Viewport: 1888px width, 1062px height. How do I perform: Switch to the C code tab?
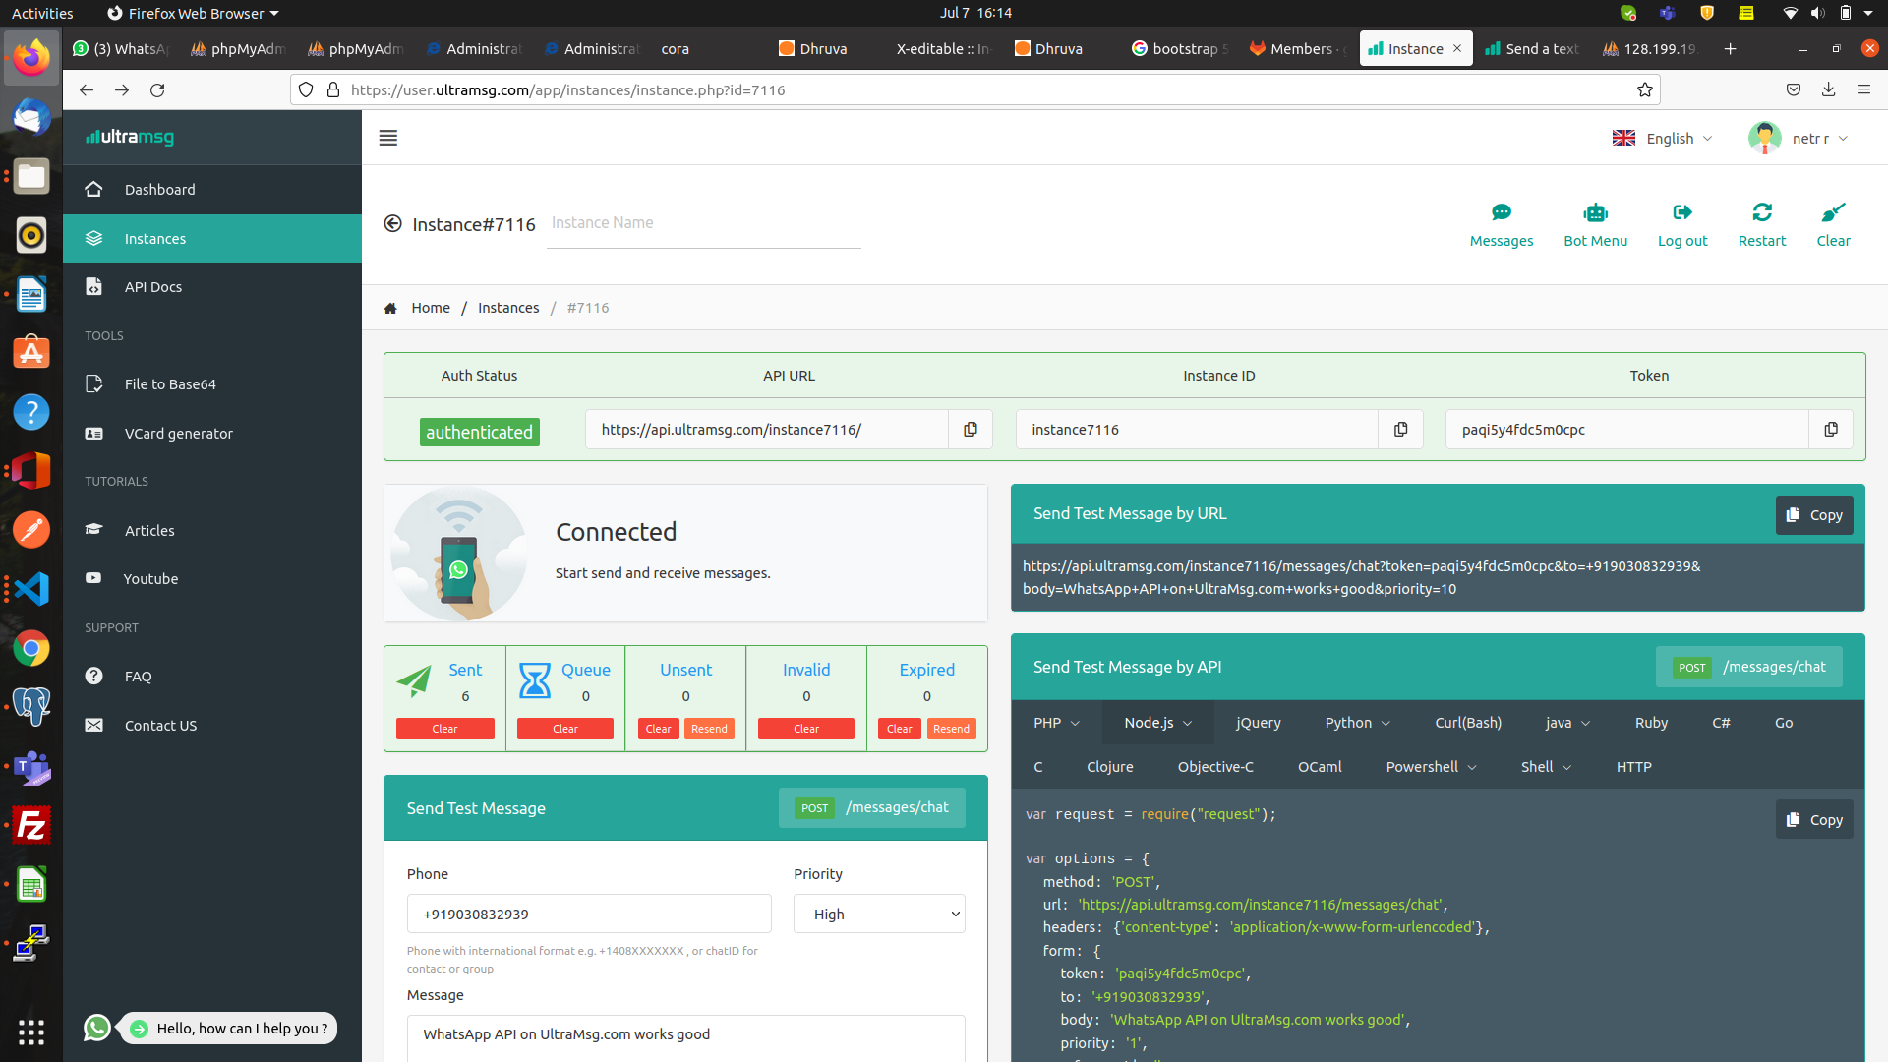click(1038, 767)
